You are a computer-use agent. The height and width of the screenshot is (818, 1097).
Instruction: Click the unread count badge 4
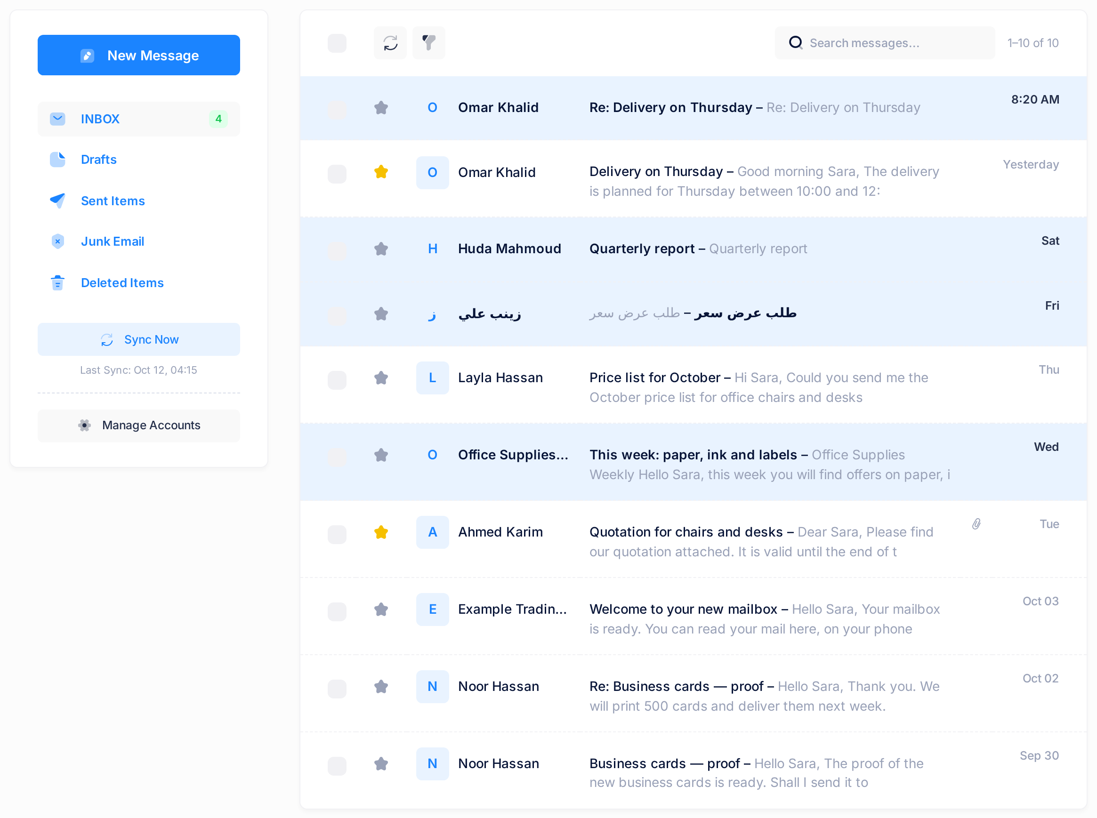pyautogui.click(x=218, y=119)
